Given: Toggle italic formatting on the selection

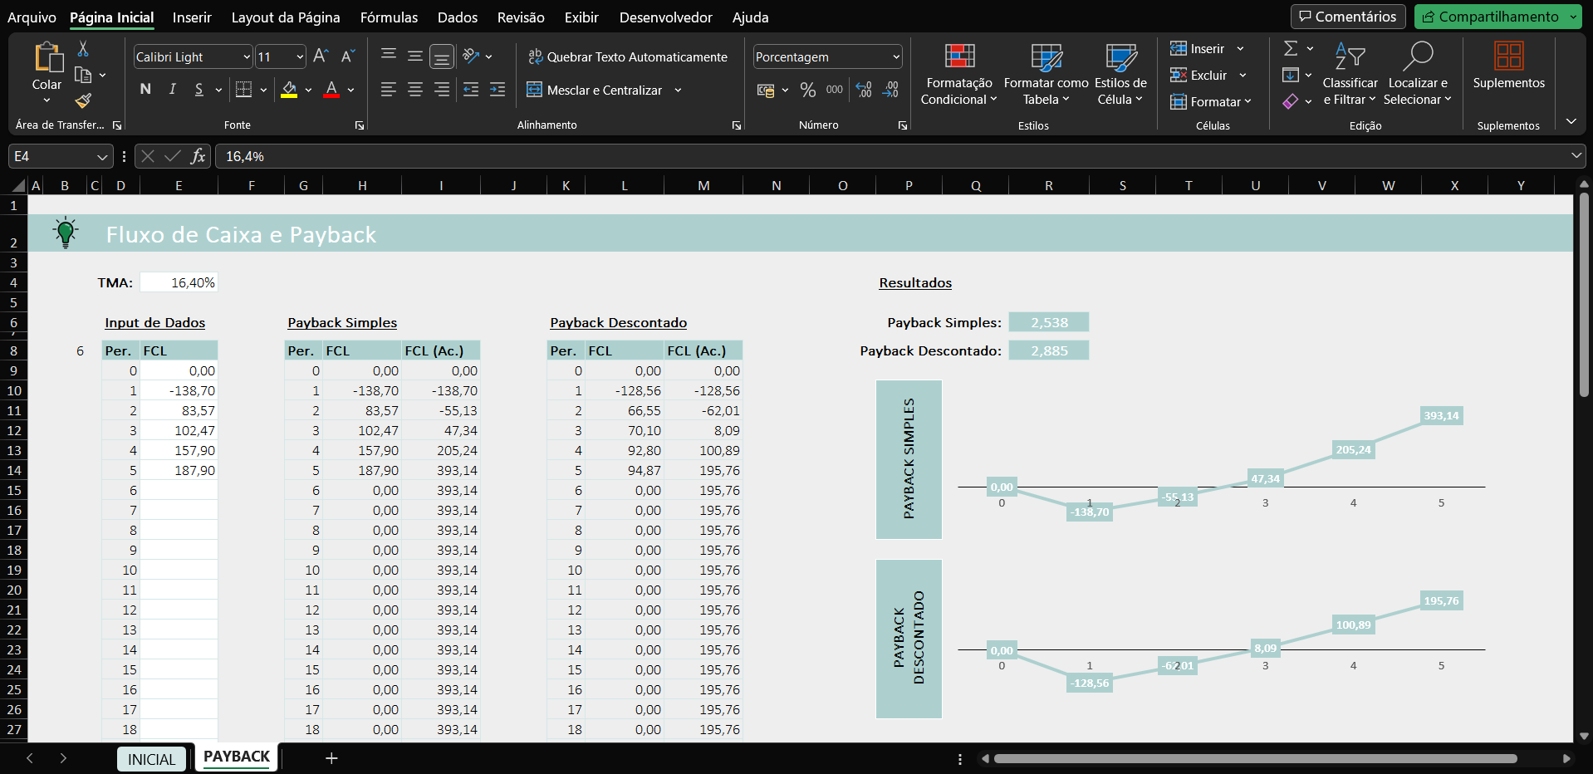Looking at the screenshot, I should click(172, 90).
